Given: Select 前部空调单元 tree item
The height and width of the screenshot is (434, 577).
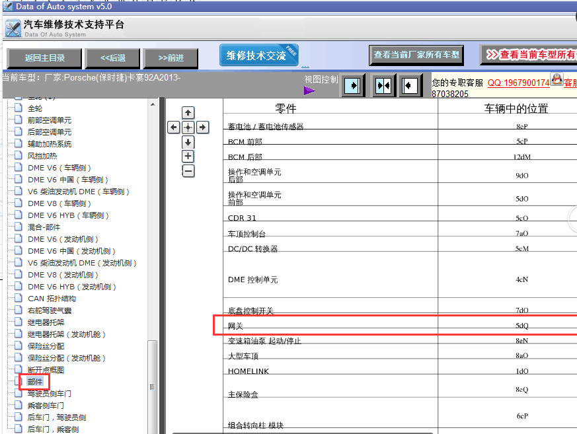Looking at the screenshot, I should pos(50,120).
